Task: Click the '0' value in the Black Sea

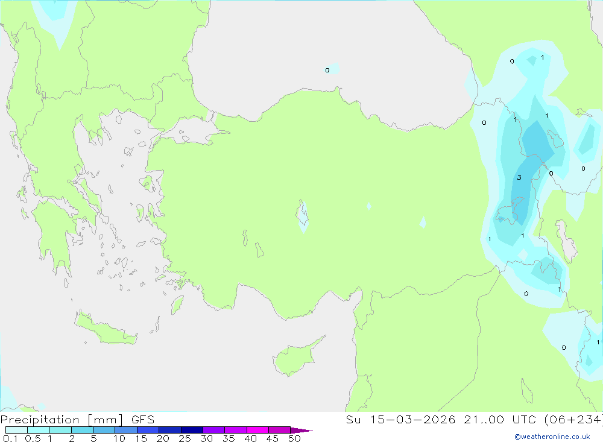Action: 327,71
